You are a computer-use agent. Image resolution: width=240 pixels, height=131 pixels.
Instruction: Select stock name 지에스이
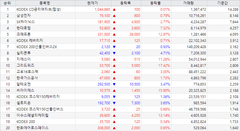(24, 59)
